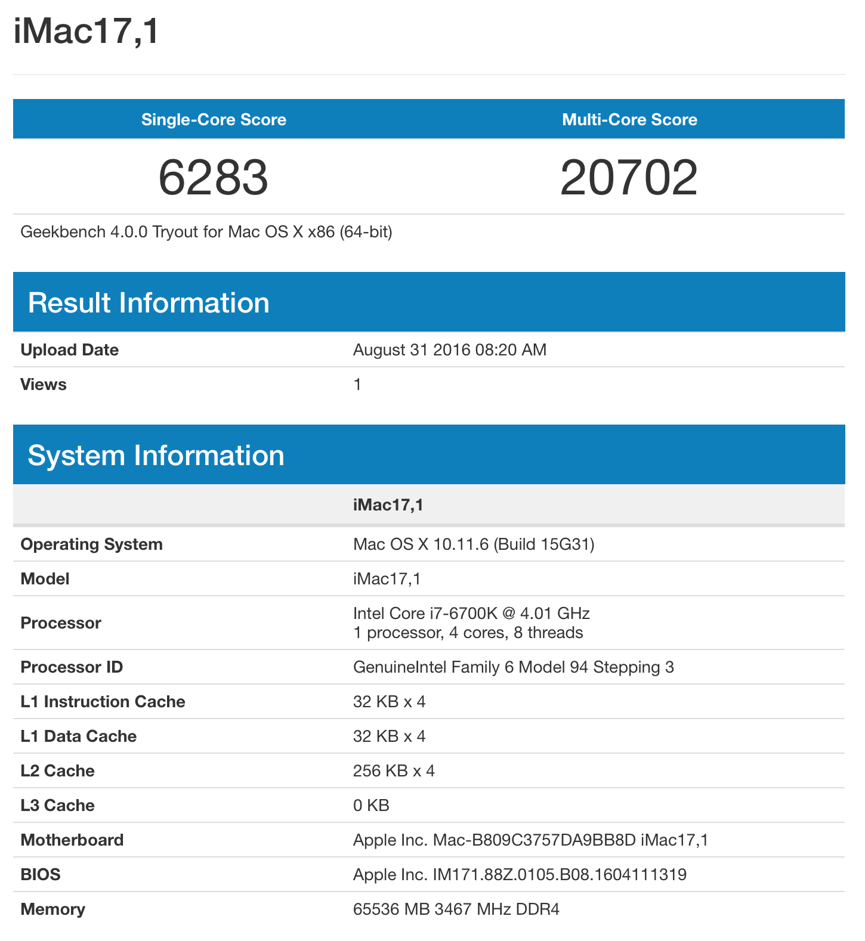Click the Upload Date label
Screen dimensions: 865x941
(x=69, y=349)
